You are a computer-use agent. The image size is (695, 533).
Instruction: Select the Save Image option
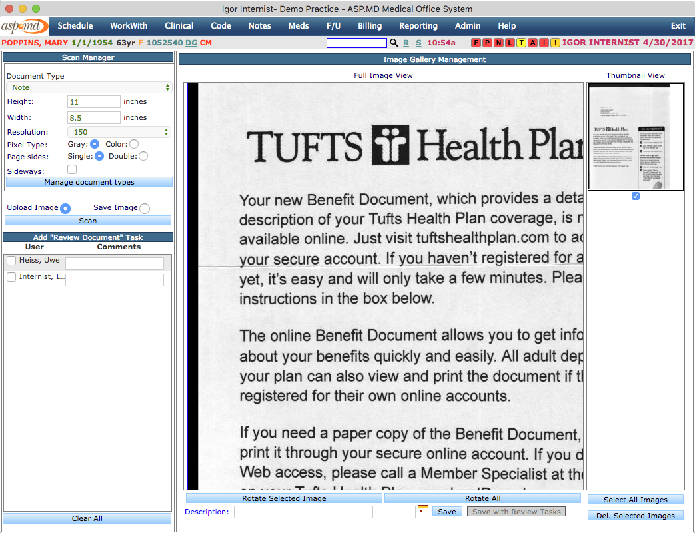pos(145,209)
